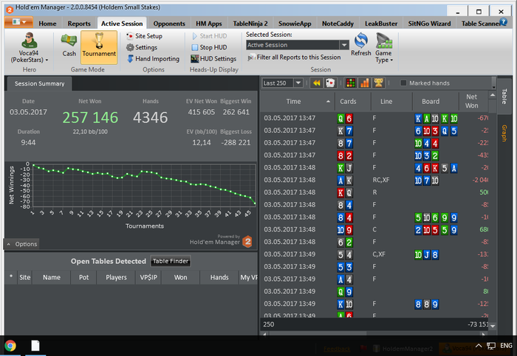Open Site Setup options
Viewport: 517px width, 356px height.
pos(144,36)
